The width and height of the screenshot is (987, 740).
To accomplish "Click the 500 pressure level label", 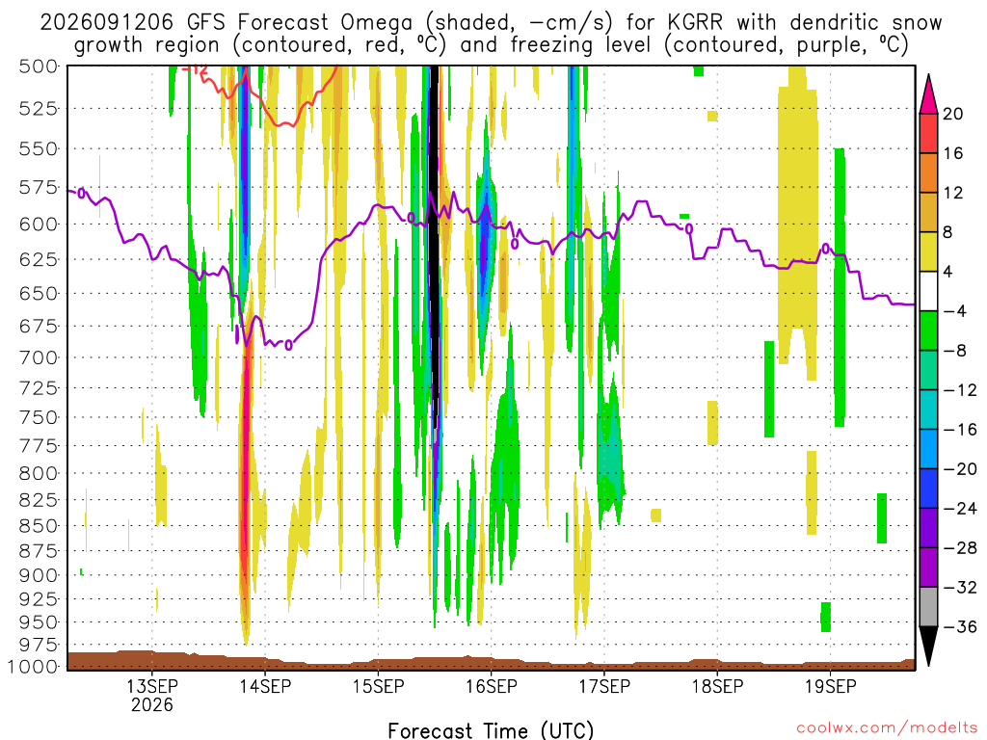I will coord(39,66).
